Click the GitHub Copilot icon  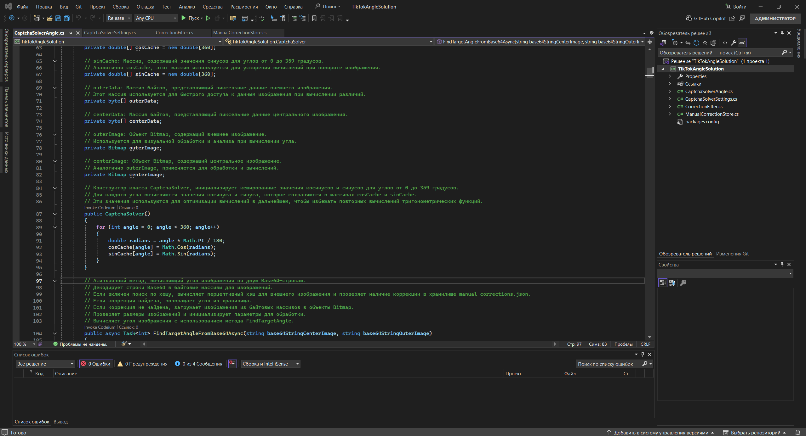[689, 18]
